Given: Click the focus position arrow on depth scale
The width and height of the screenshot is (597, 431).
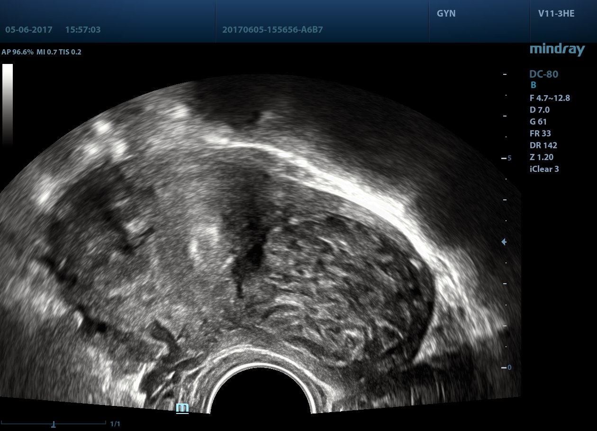Looking at the screenshot, I should click(x=504, y=242).
